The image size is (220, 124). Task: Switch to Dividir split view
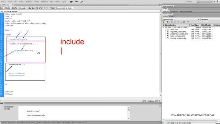coord(8,8)
